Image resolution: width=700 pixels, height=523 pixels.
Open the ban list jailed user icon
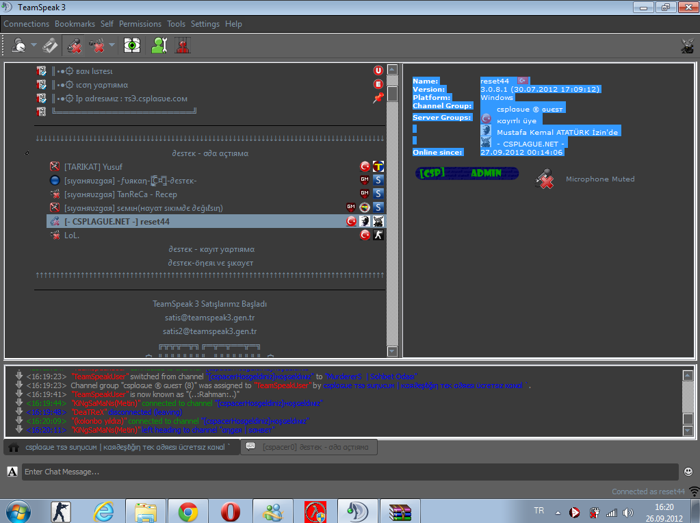(x=182, y=46)
